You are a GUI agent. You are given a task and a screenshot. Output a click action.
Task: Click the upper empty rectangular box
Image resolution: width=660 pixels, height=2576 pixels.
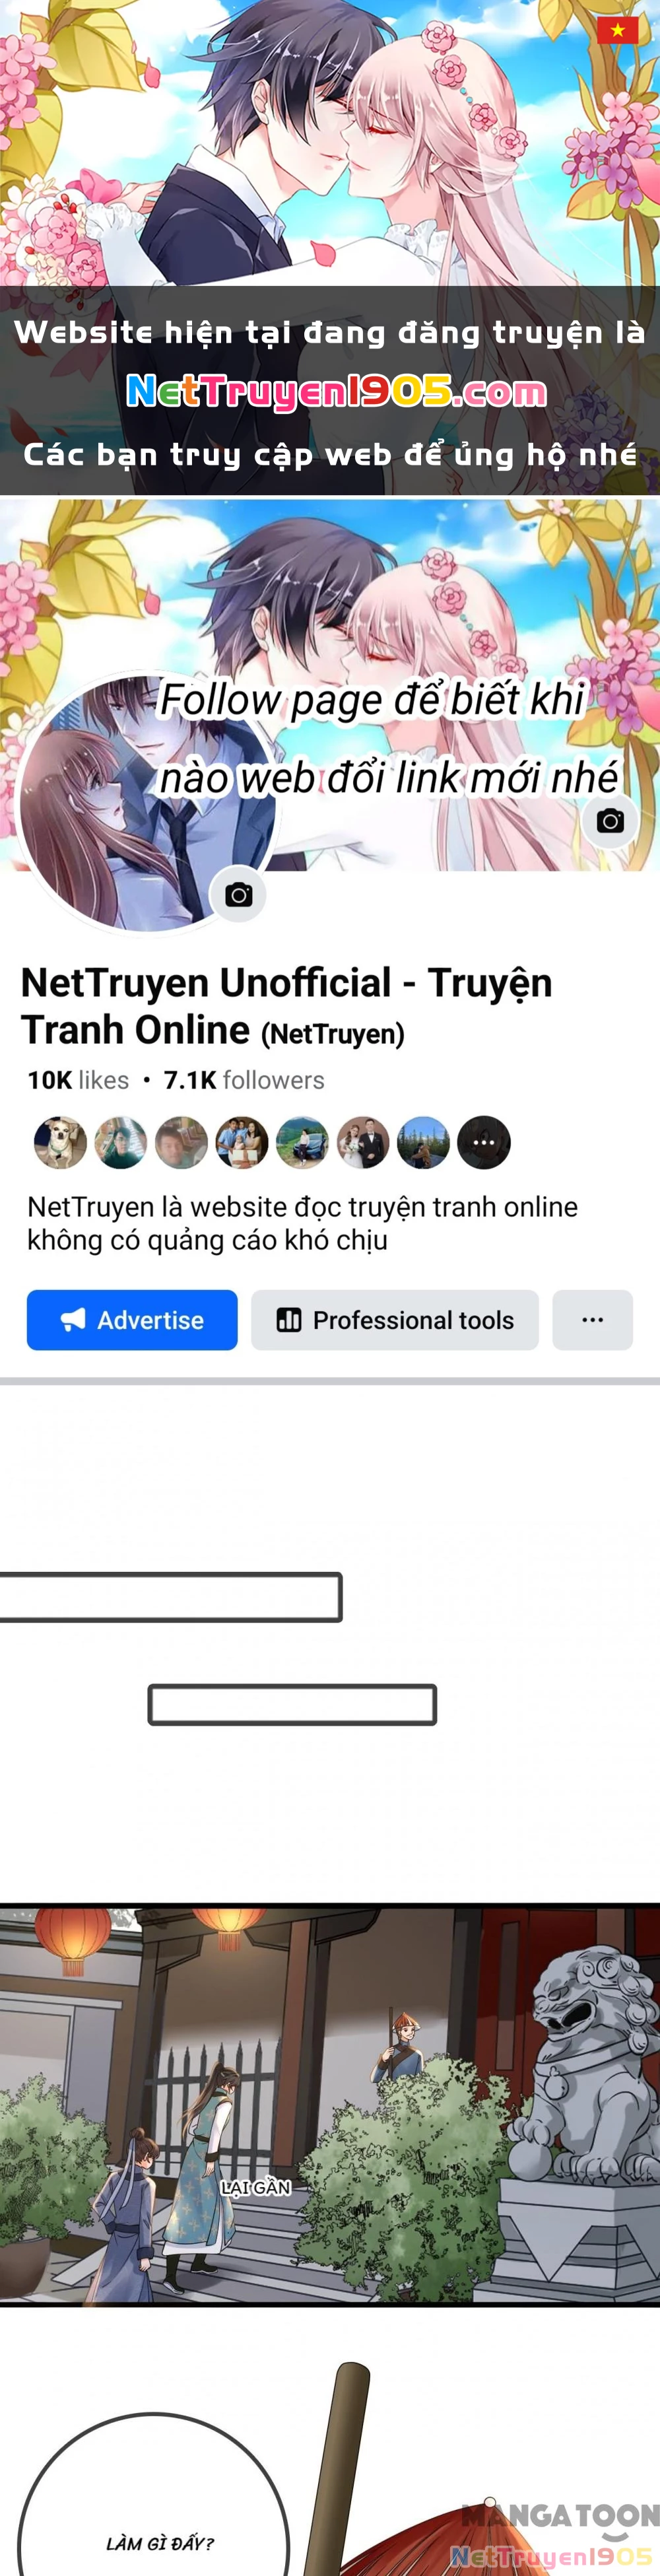(171, 1596)
